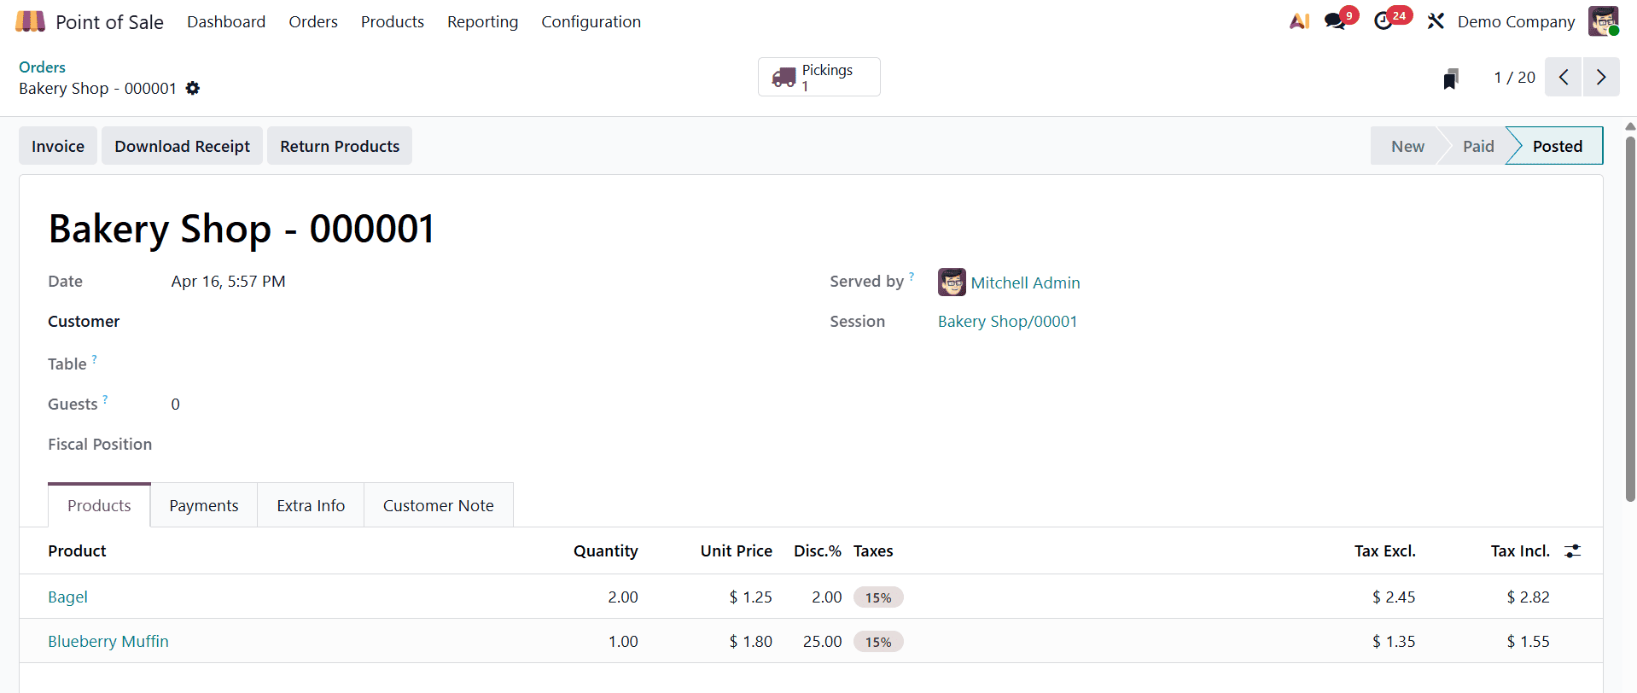This screenshot has width=1637, height=693.
Task: Open the Bagel product link
Action: click(67, 597)
